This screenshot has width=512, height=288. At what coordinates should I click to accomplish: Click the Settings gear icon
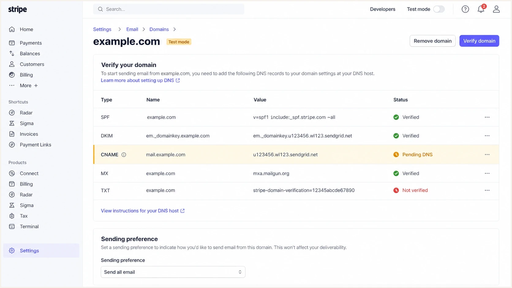12,251
